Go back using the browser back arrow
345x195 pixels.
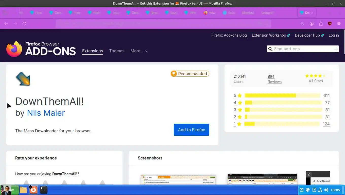click(x=6, y=24)
